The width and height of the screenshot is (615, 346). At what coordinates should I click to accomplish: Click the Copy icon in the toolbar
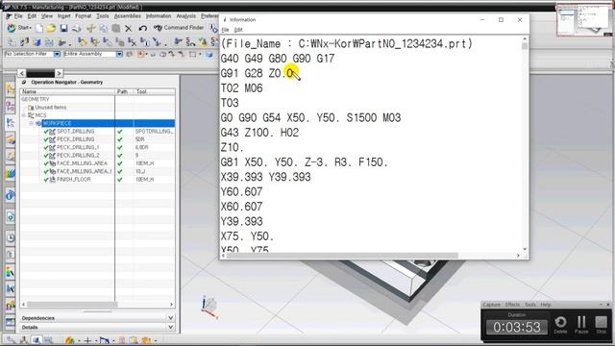tap(103, 28)
